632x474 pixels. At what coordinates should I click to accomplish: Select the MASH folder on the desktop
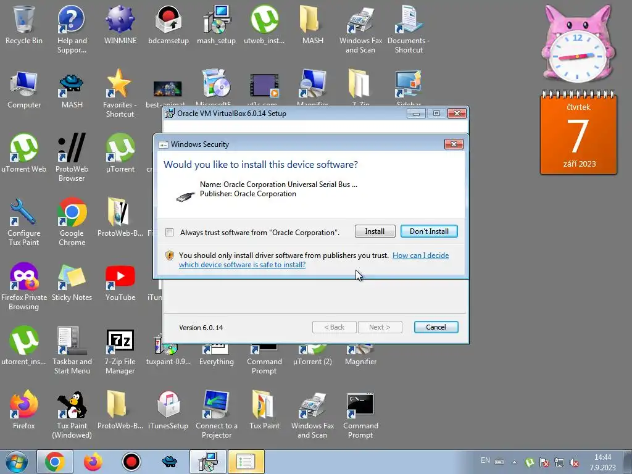pos(313,25)
